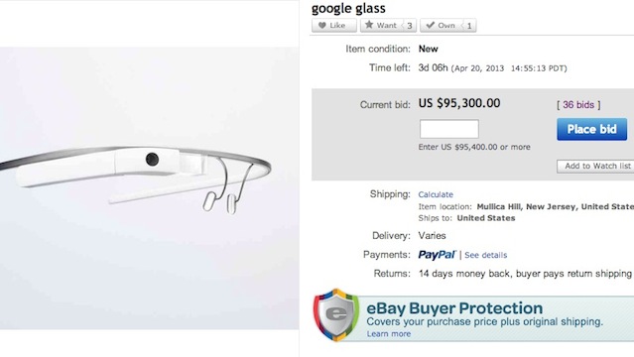Click the Place bid button

coord(591,129)
